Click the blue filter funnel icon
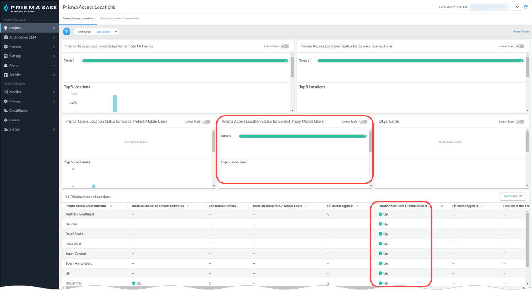Image resolution: width=532 pixels, height=290 pixels. 67,31
